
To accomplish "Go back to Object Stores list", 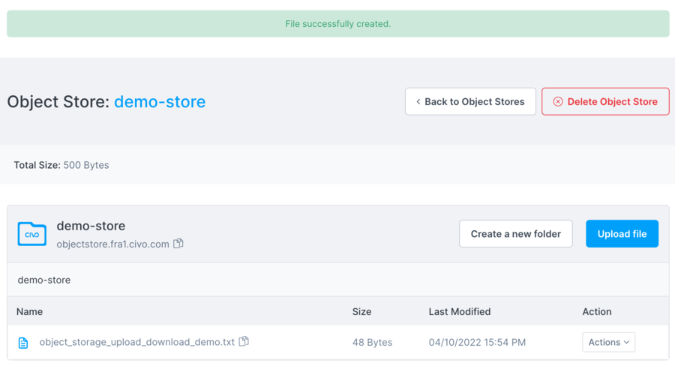I will pos(470,102).
